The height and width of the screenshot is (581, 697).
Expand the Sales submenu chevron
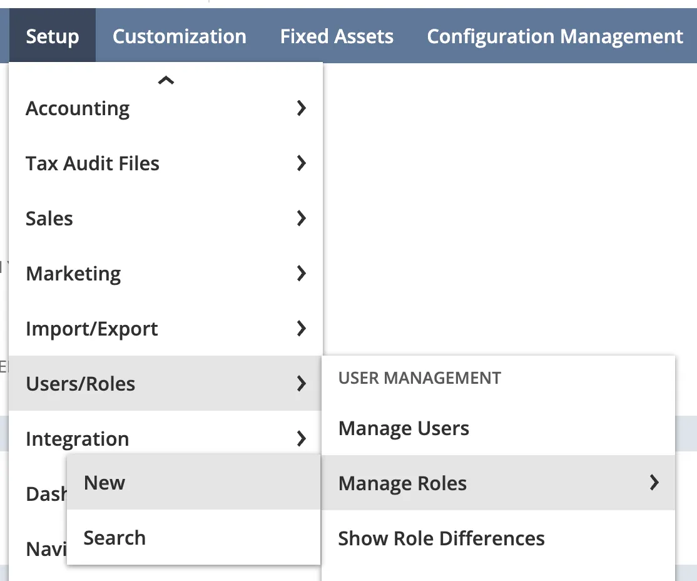[x=302, y=219]
